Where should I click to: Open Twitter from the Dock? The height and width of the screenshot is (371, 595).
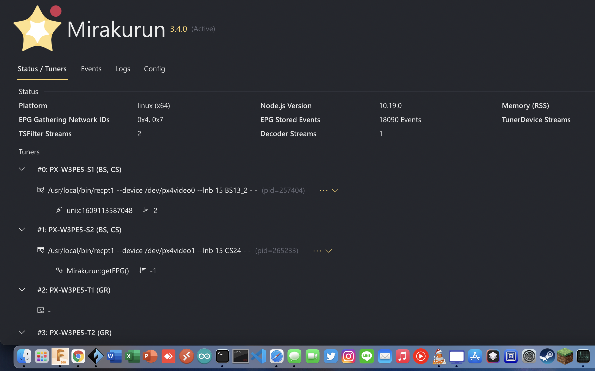coord(331,356)
